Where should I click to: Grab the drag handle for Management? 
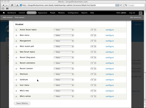(16, 41)
